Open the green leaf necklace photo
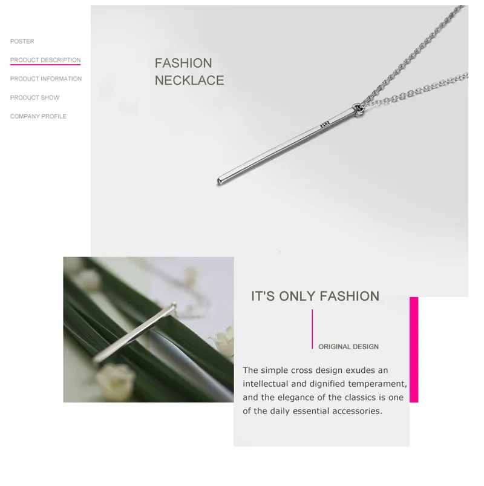 148,329
